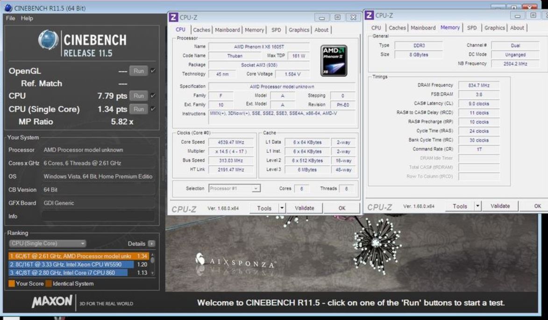Click Validate in the CPU tab window
The image size is (548, 320).
click(305, 208)
